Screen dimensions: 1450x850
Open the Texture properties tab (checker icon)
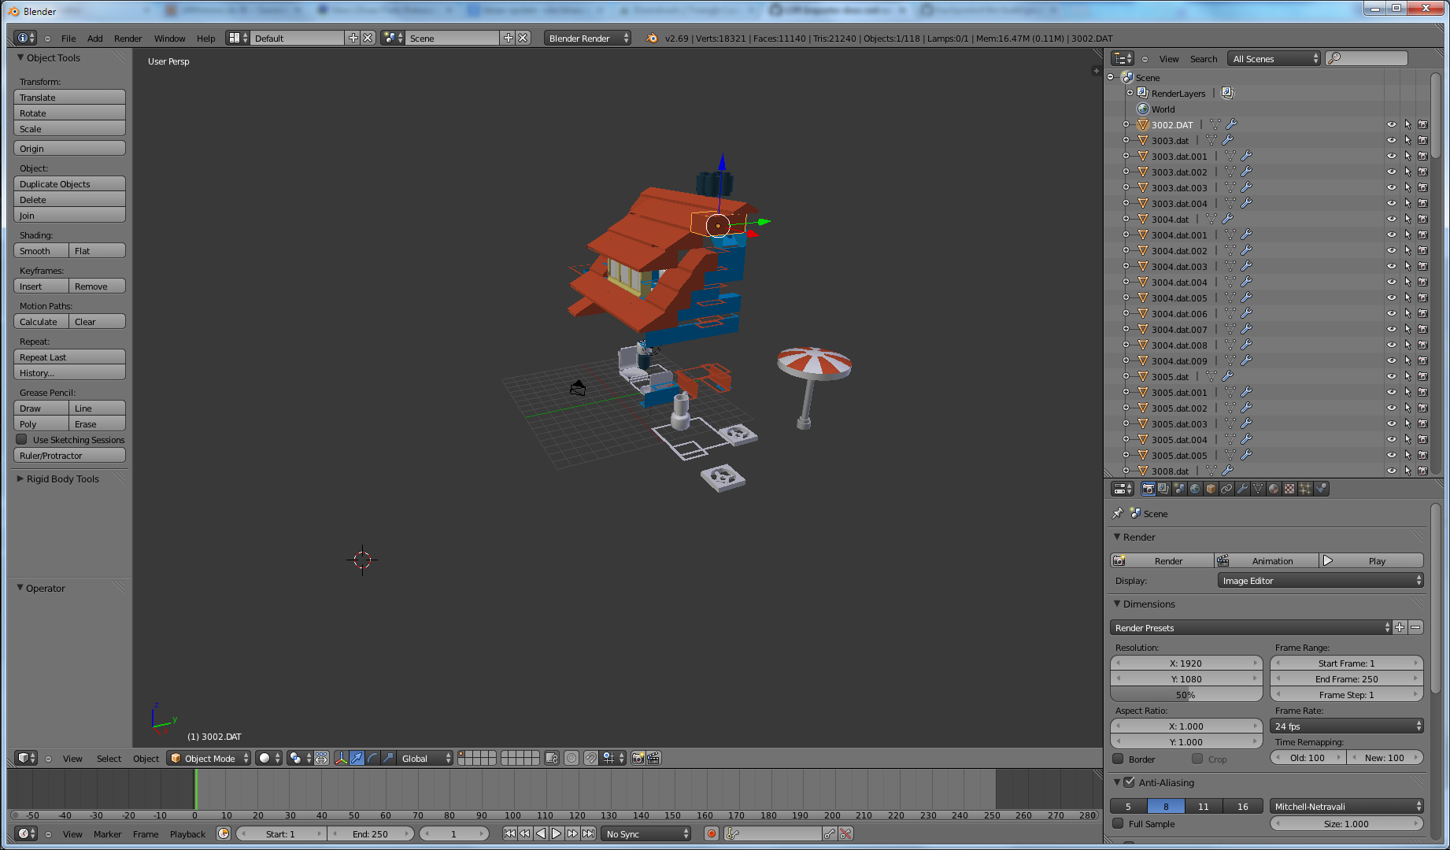[x=1289, y=489]
